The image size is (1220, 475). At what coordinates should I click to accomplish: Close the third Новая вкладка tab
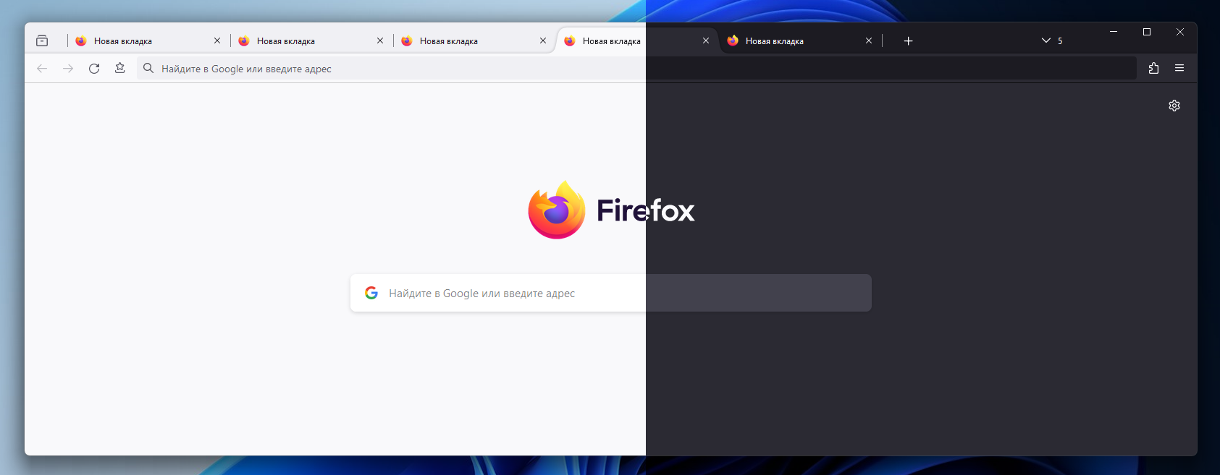point(543,41)
